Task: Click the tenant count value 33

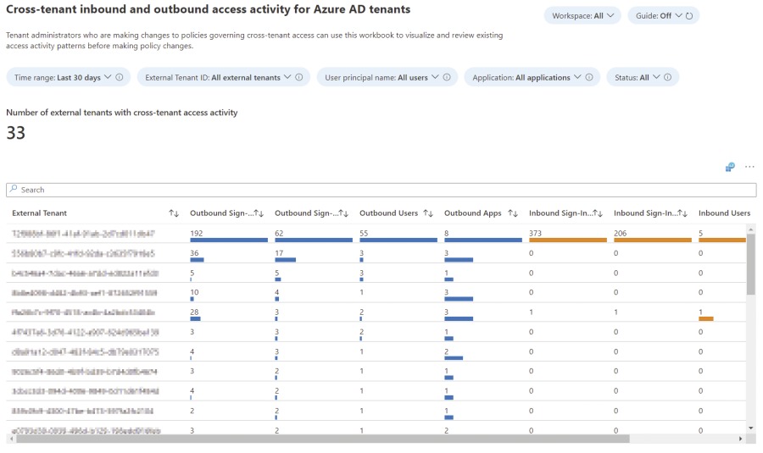Action: [15, 133]
